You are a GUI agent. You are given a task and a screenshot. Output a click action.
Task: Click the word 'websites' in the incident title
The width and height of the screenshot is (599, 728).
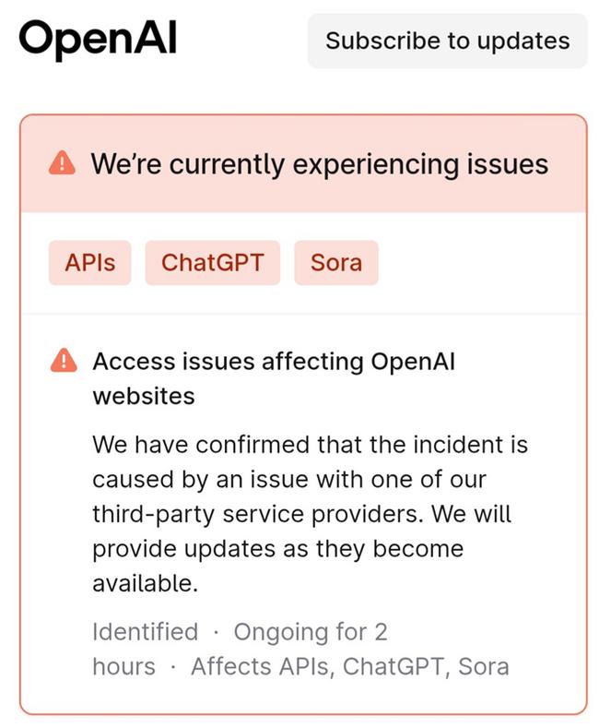[x=143, y=397]
